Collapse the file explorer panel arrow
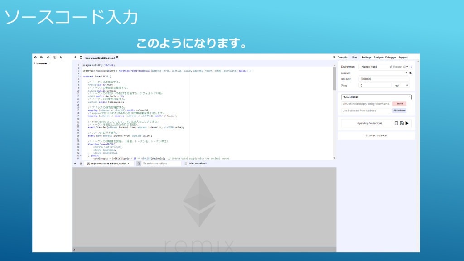This screenshot has width=464, height=261. click(75, 57)
